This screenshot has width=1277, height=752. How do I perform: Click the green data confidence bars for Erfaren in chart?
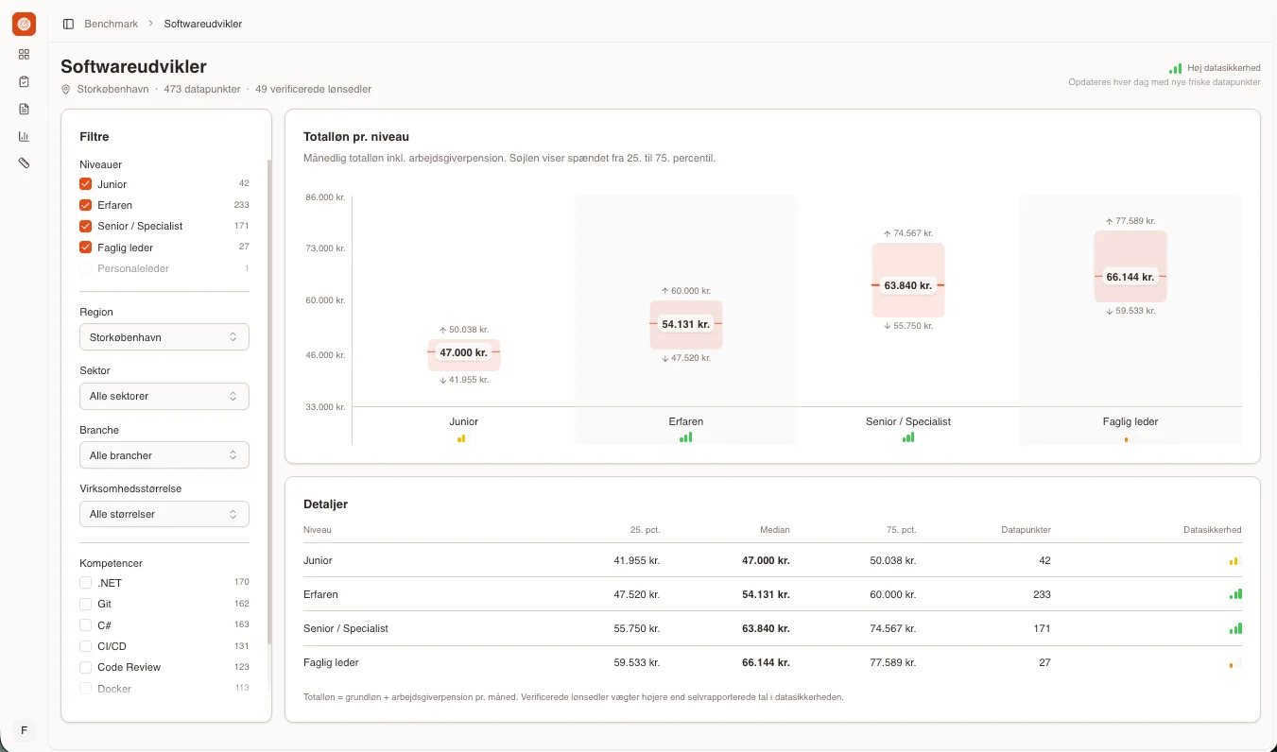[x=685, y=437]
